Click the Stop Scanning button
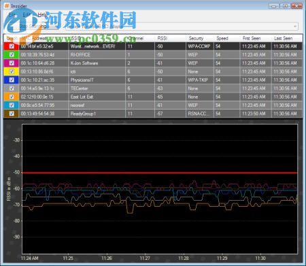Image resolution: width=306 pixels, height=266 pixels. [33, 27]
